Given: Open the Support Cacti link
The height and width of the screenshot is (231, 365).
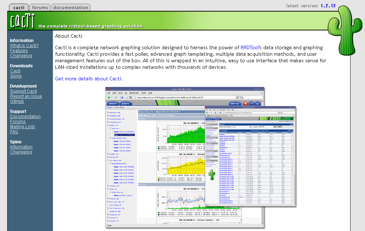Looking at the screenshot, I should click(24, 91).
